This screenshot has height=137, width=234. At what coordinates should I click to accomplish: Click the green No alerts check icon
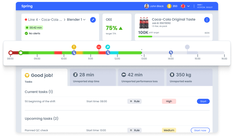point(26,33)
